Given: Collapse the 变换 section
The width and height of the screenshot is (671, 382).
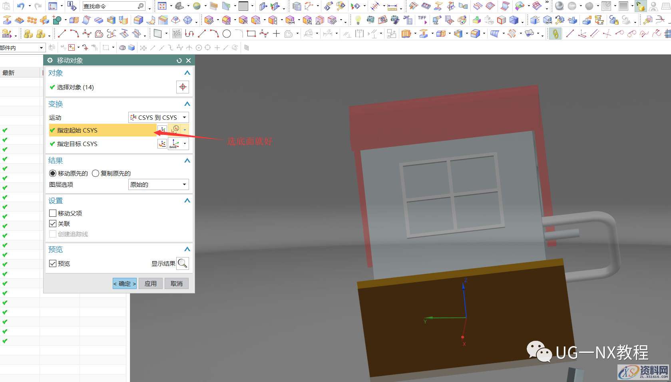Looking at the screenshot, I should [187, 104].
